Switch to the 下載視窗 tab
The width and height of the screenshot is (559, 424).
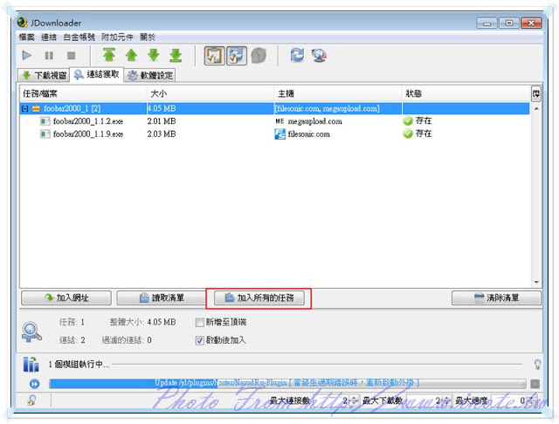point(44,75)
